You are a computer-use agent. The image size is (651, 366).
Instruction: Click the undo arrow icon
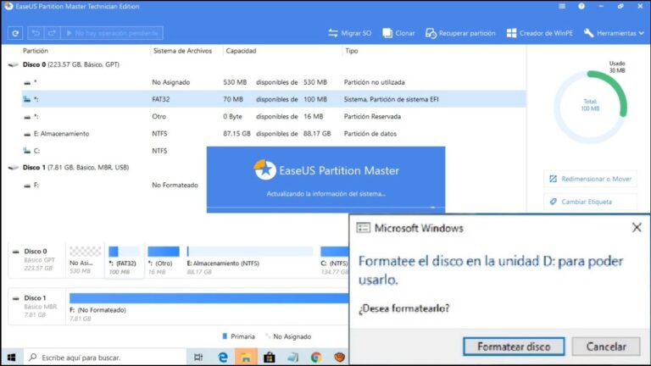(x=36, y=33)
